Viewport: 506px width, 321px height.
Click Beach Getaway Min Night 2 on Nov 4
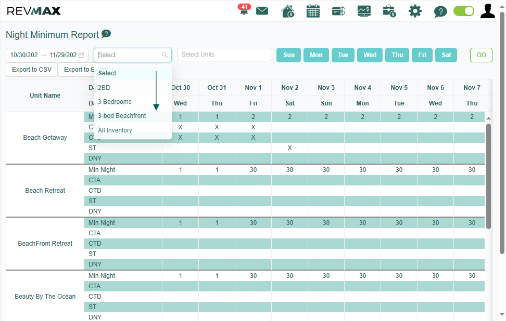(363, 117)
